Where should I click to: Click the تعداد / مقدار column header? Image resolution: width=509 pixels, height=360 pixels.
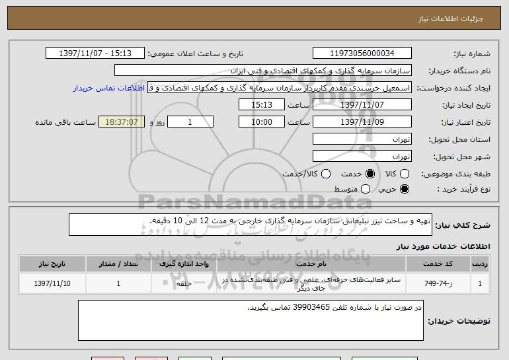pyautogui.click(x=118, y=264)
